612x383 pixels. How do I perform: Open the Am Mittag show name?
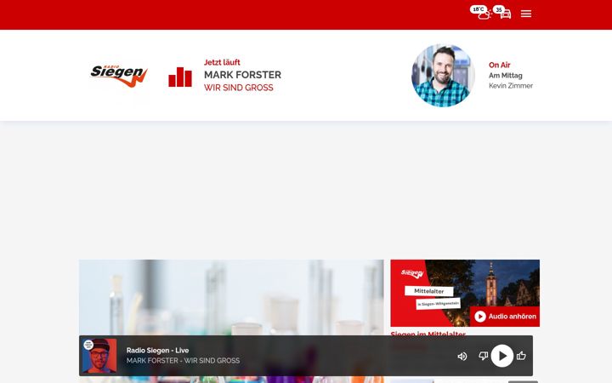tap(506, 76)
